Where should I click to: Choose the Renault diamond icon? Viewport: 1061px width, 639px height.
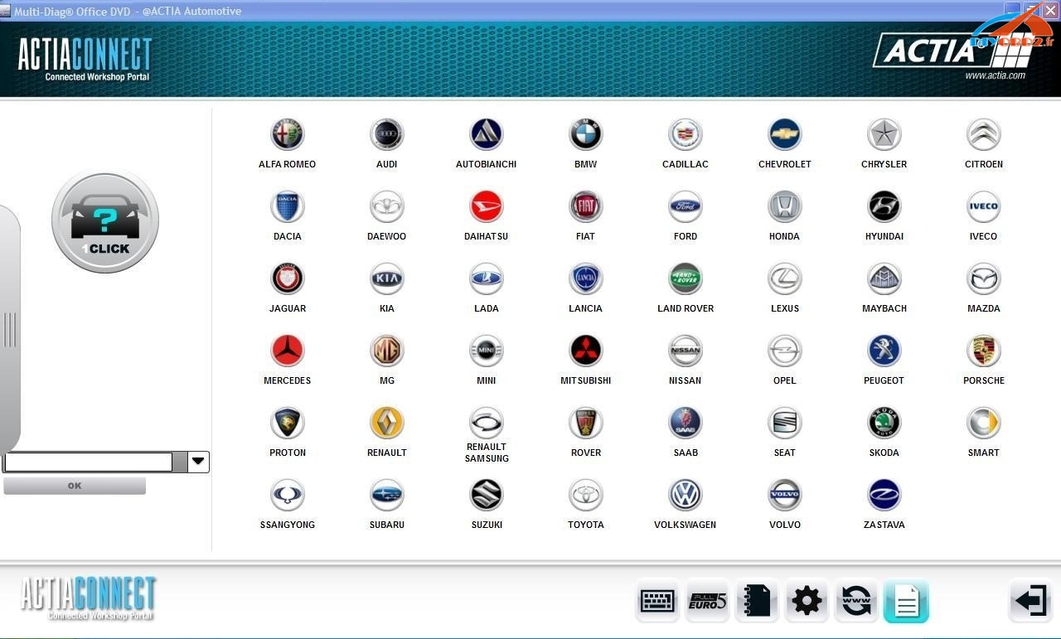click(x=387, y=423)
